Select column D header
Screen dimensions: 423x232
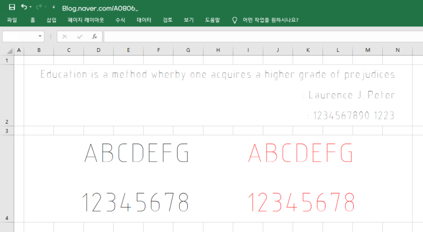(x=98, y=50)
